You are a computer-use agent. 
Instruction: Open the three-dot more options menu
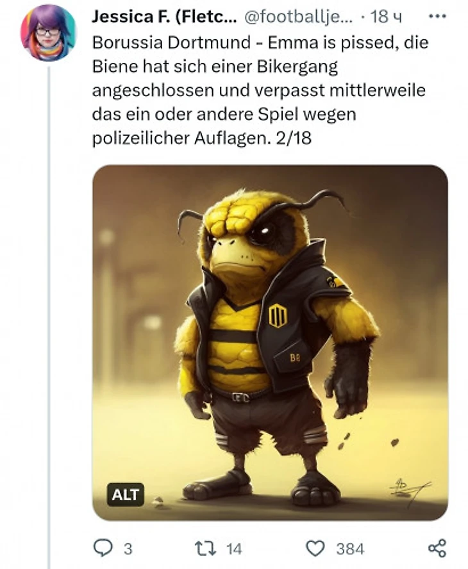tap(437, 16)
